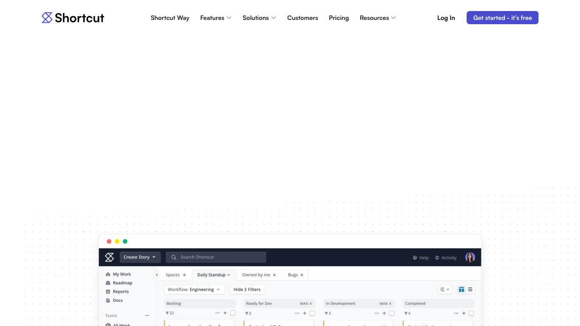Switch to column board view

(462, 289)
